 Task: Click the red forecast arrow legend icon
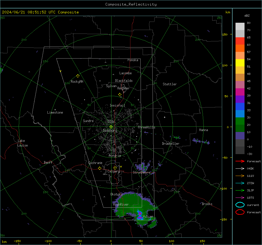(x=240, y=161)
